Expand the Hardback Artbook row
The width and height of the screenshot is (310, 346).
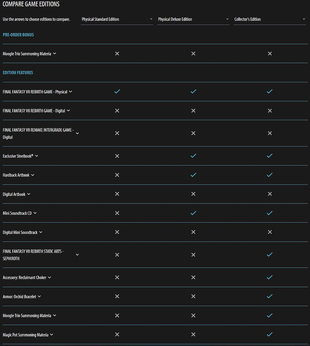[x=33, y=175]
